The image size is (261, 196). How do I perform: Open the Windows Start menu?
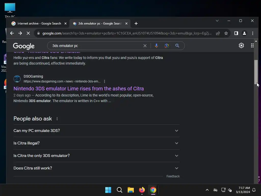pos(108,190)
